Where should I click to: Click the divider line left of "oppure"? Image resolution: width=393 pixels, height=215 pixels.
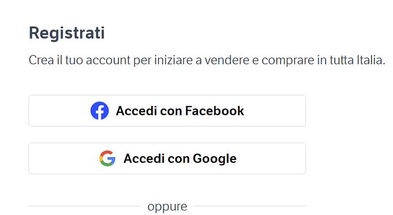84,207
